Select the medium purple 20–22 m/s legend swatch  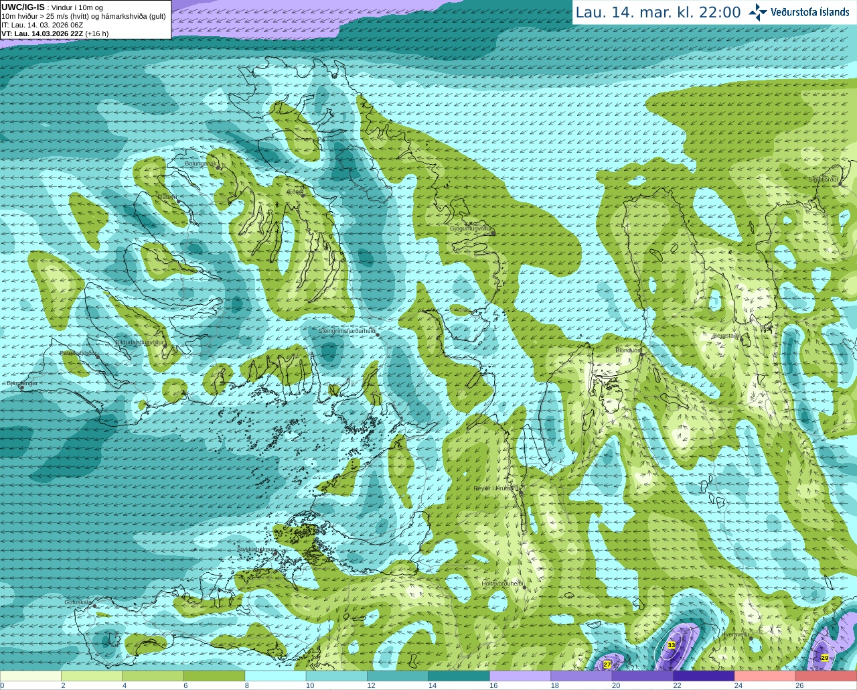643,676
